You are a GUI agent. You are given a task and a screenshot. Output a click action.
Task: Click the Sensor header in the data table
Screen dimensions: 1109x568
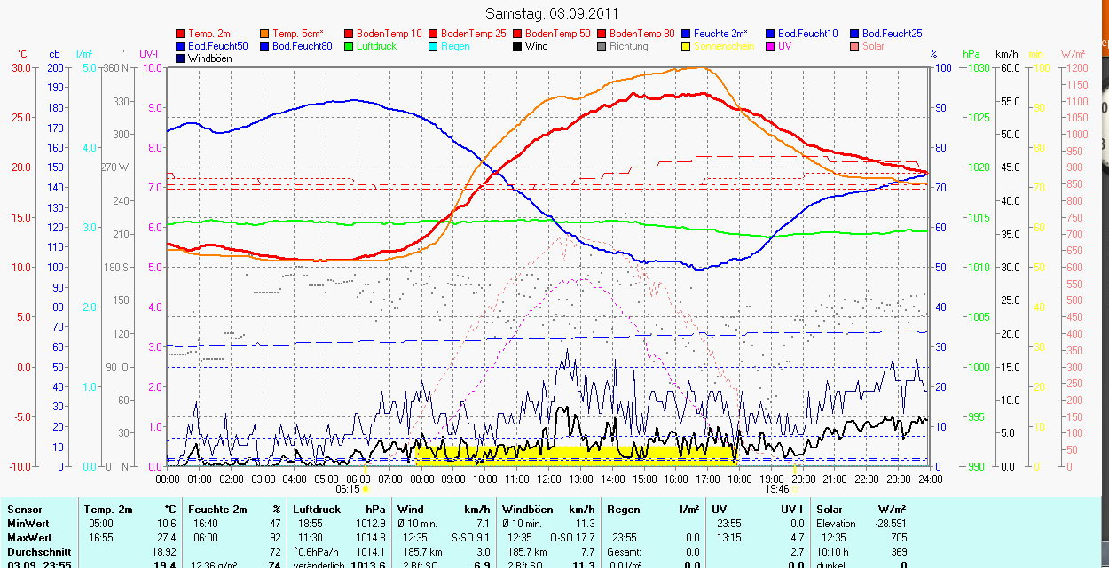pyautogui.click(x=23, y=510)
